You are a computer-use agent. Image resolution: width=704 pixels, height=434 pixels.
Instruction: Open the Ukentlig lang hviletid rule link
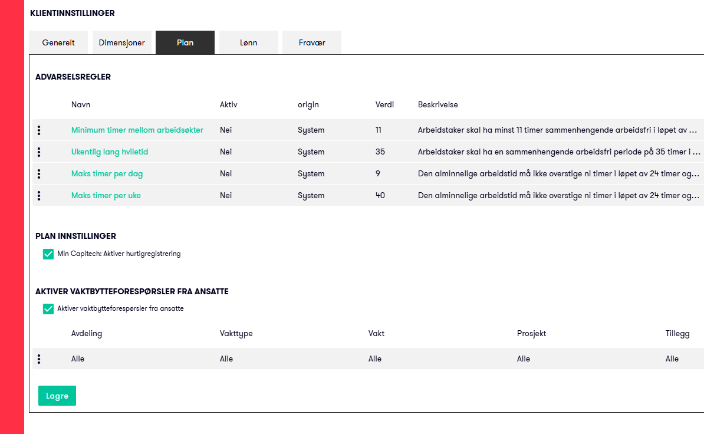click(110, 152)
